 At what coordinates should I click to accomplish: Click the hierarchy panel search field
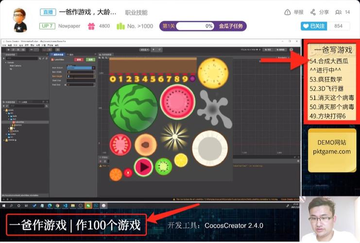coord(22,59)
